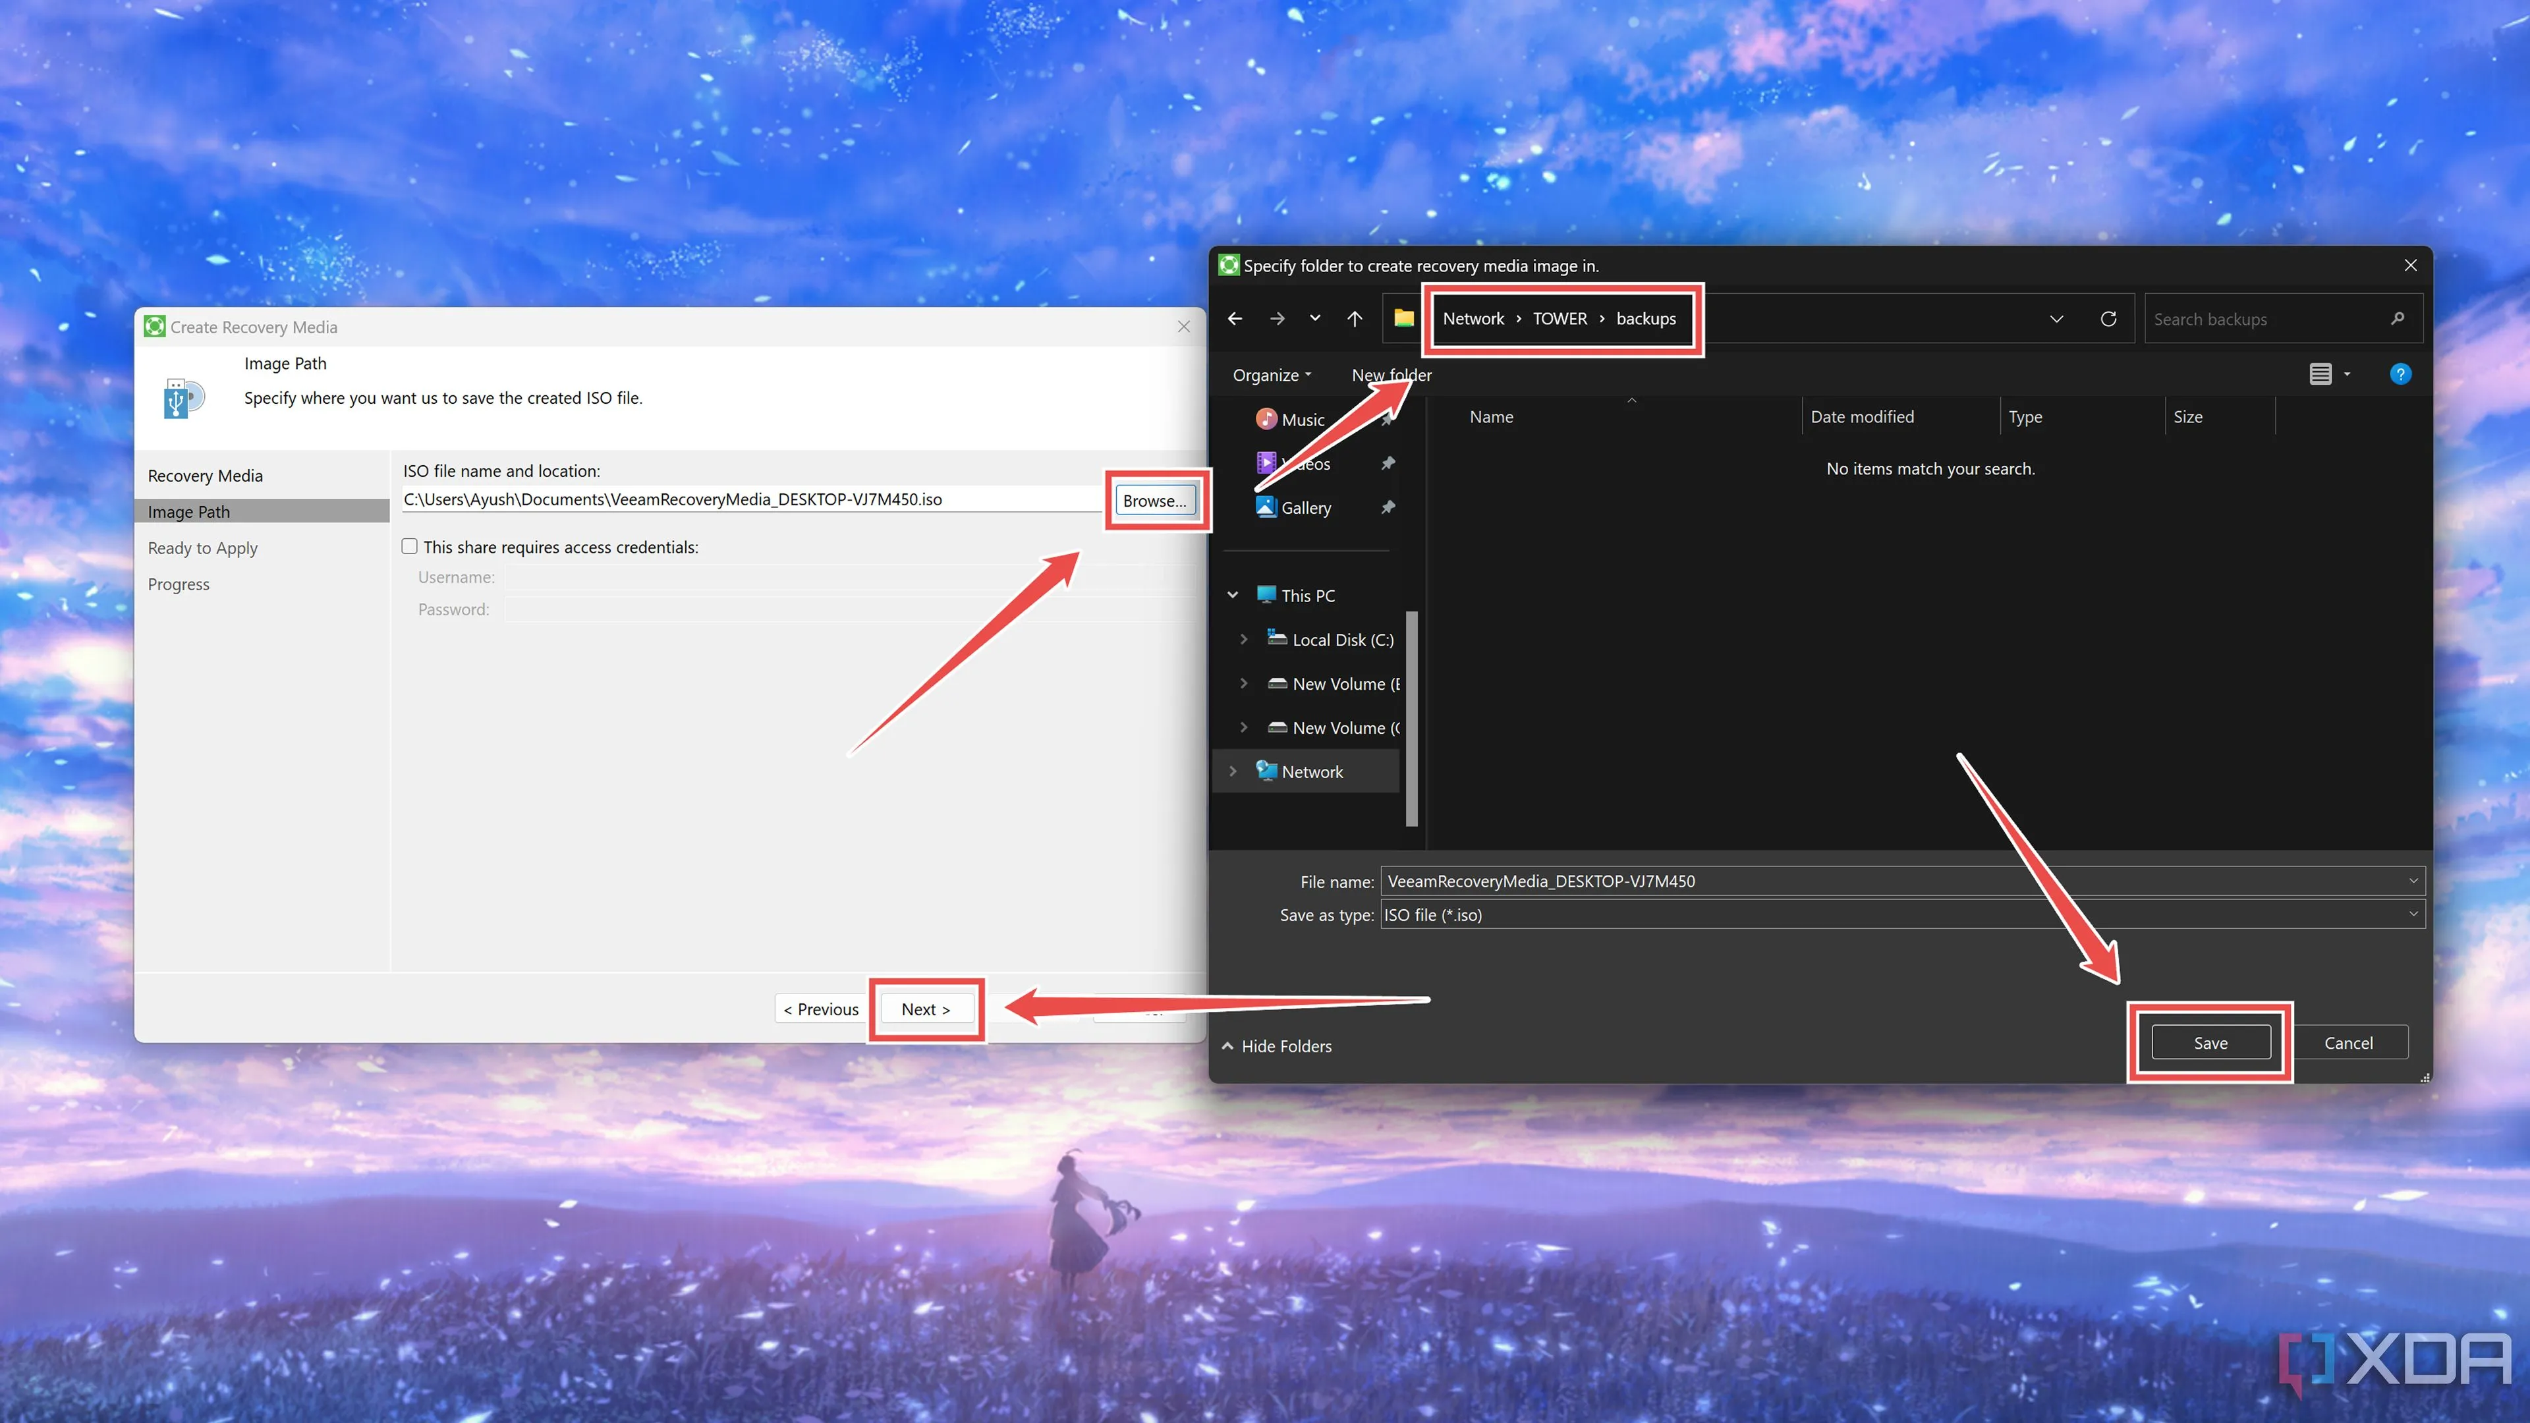2530x1423 pixels.
Task: Click the Browse... button
Action: coord(1154,501)
